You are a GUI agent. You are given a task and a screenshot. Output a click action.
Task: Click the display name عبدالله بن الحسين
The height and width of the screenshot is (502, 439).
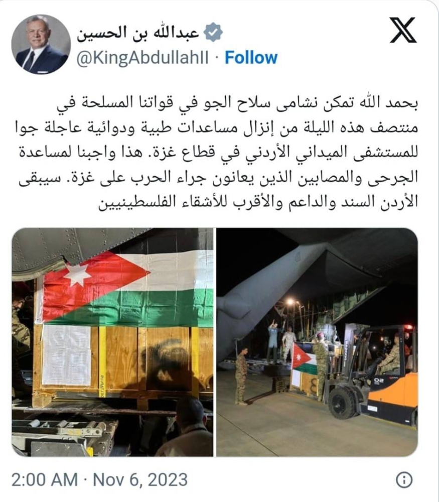138,33
